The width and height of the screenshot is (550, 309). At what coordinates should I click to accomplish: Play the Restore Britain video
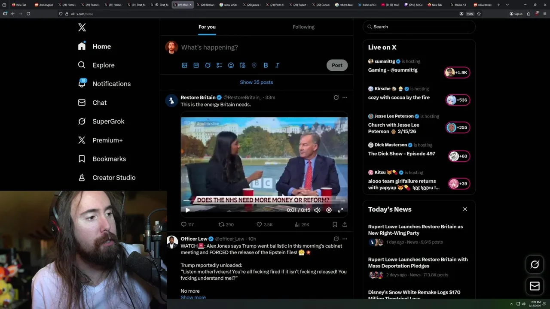tap(187, 210)
